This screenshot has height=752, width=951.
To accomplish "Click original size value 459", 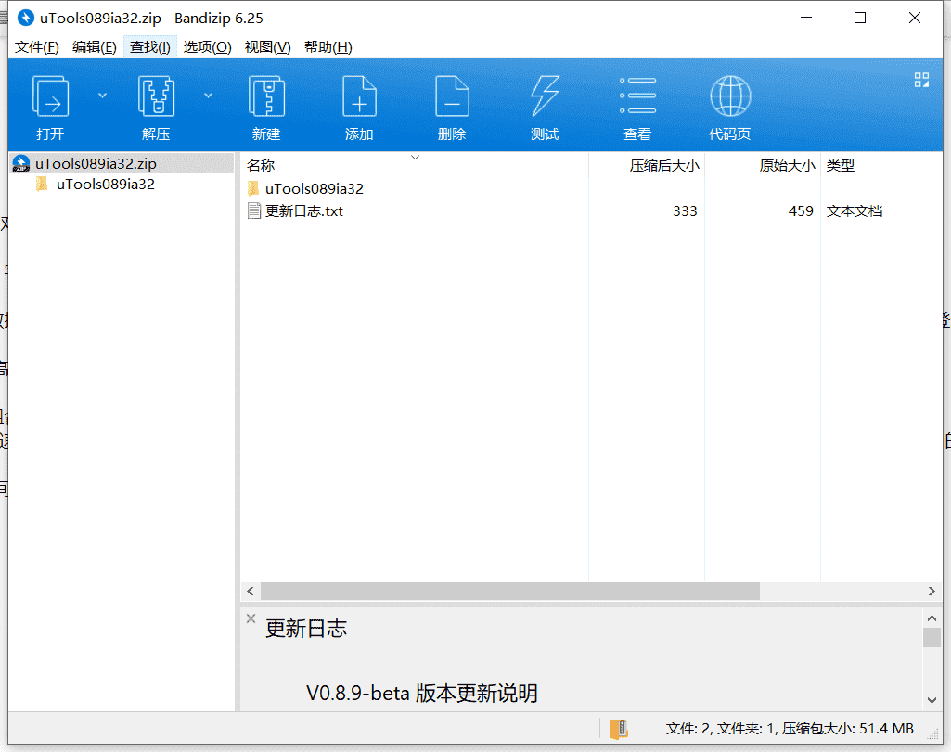I will 801,210.
